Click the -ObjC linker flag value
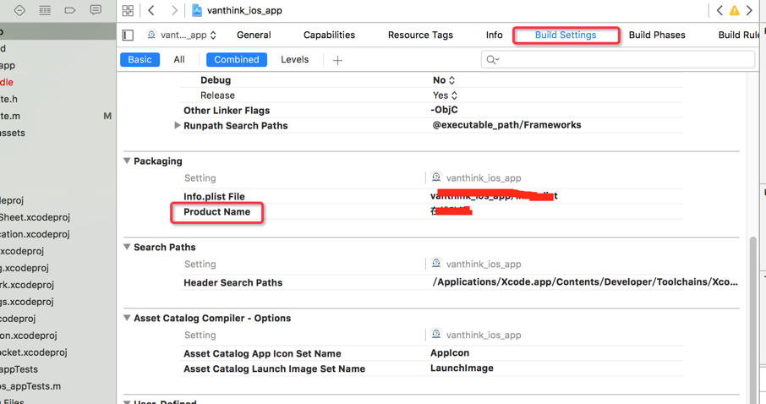The width and height of the screenshot is (766, 404). pos(444,110)
